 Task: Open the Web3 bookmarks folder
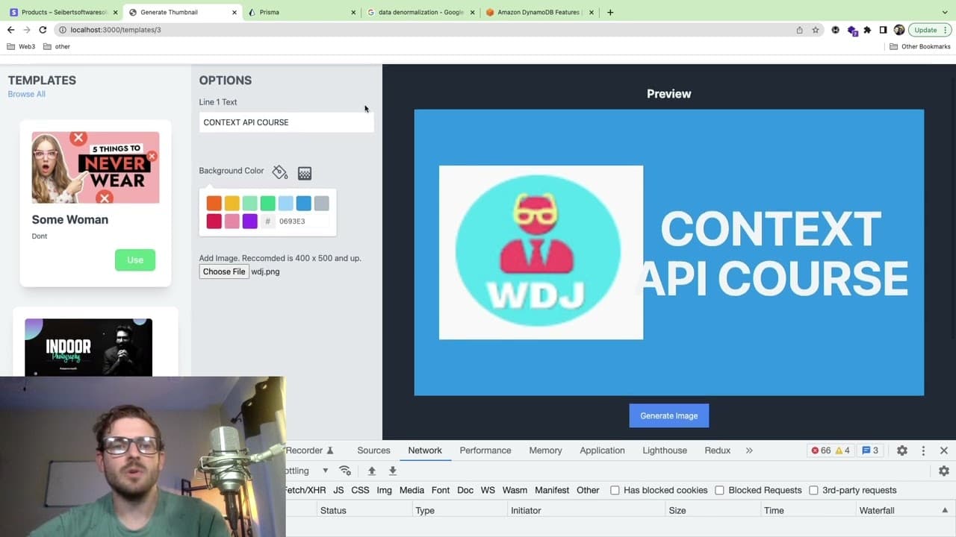[x=21, y=46]
